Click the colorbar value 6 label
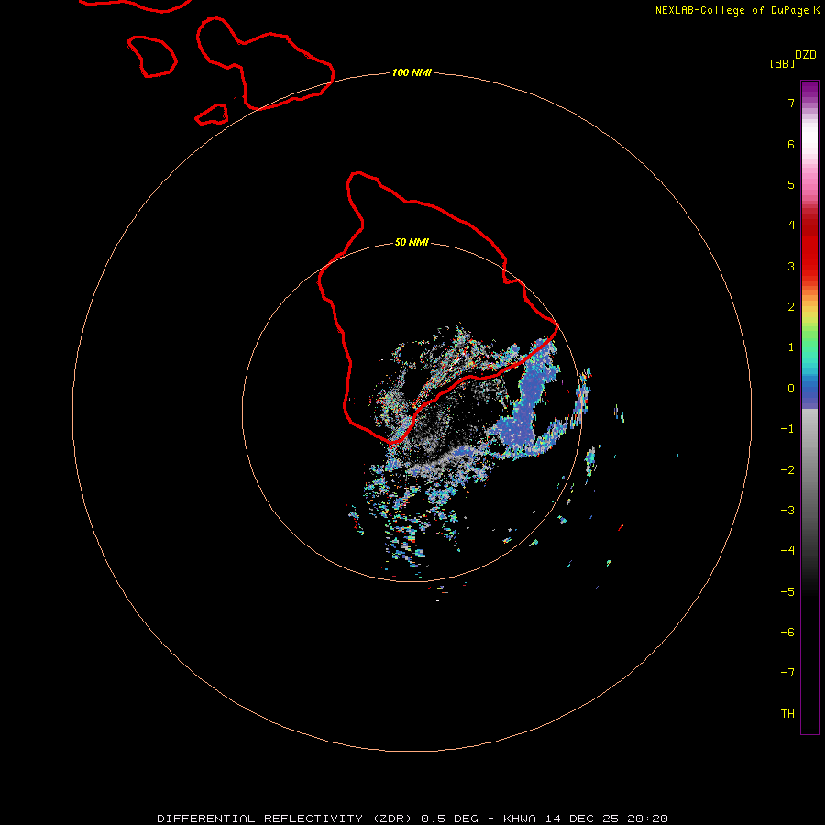Screen dimensions: 825x825 791,144
